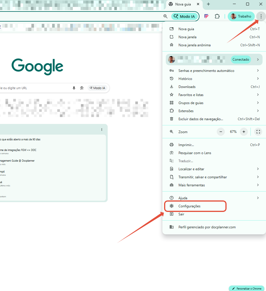Close the Nova guia tab
Image resolution: width=266 pixels, height=291 pixels.
pyautogui.click(x=198, y=4)
